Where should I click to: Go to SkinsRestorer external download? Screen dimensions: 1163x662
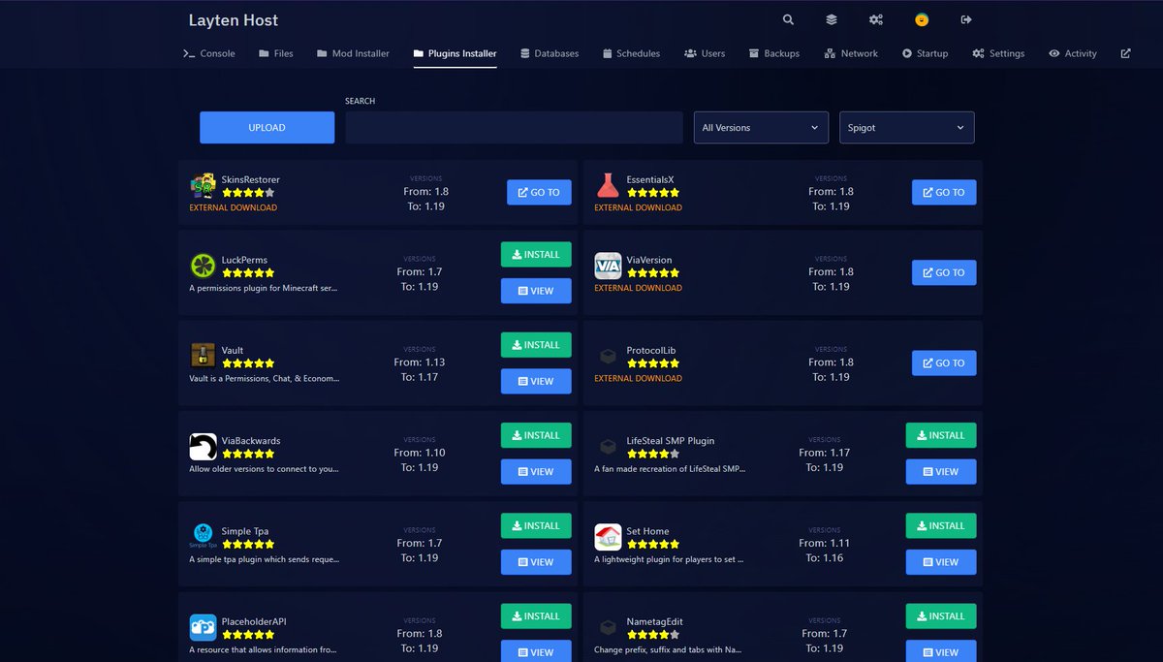click(539, 192)
